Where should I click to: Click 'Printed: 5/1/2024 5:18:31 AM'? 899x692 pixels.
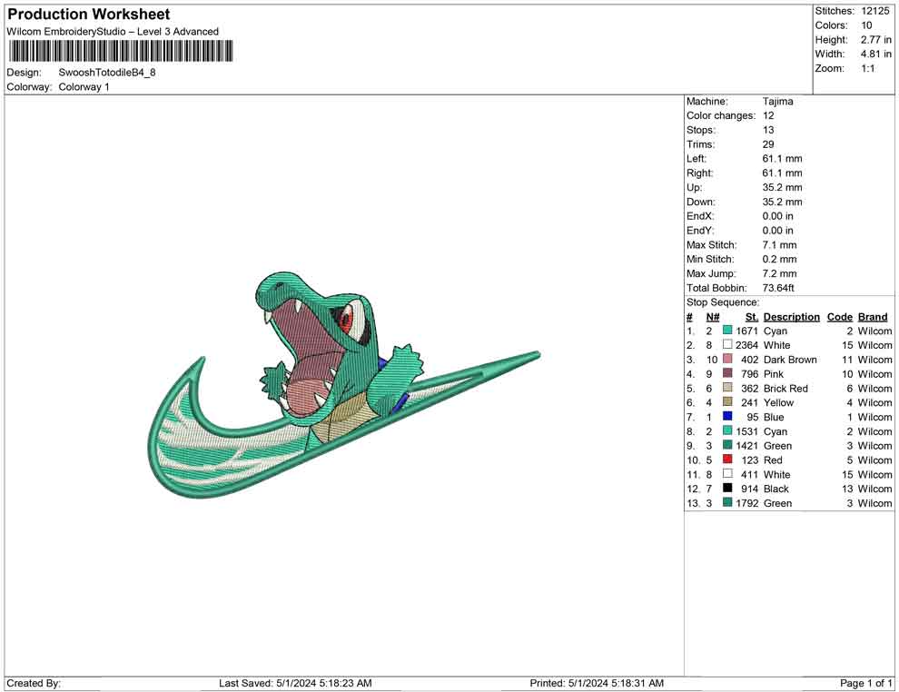tap(597, 683)
